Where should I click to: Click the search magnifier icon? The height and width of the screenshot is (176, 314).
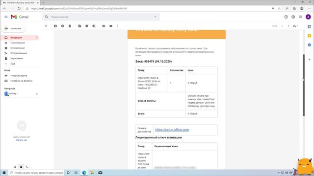tap(47, 17)
